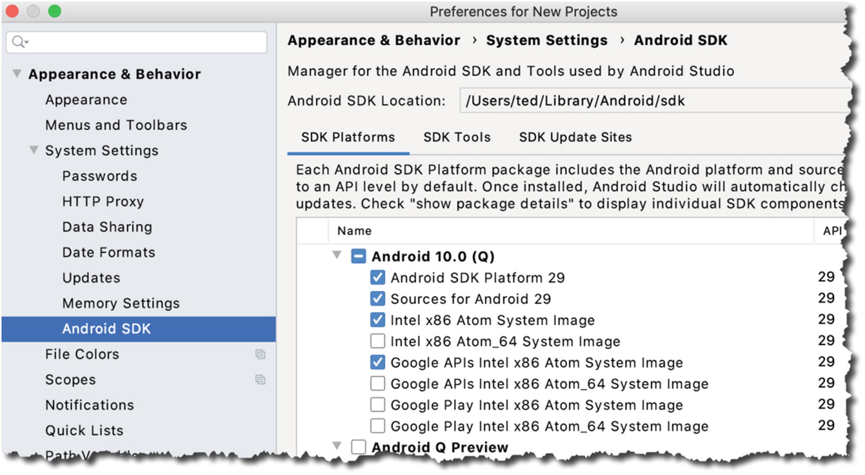Click the Appearance & Behavior breadcrumb
865x475 pixels.
pos(374,40)
